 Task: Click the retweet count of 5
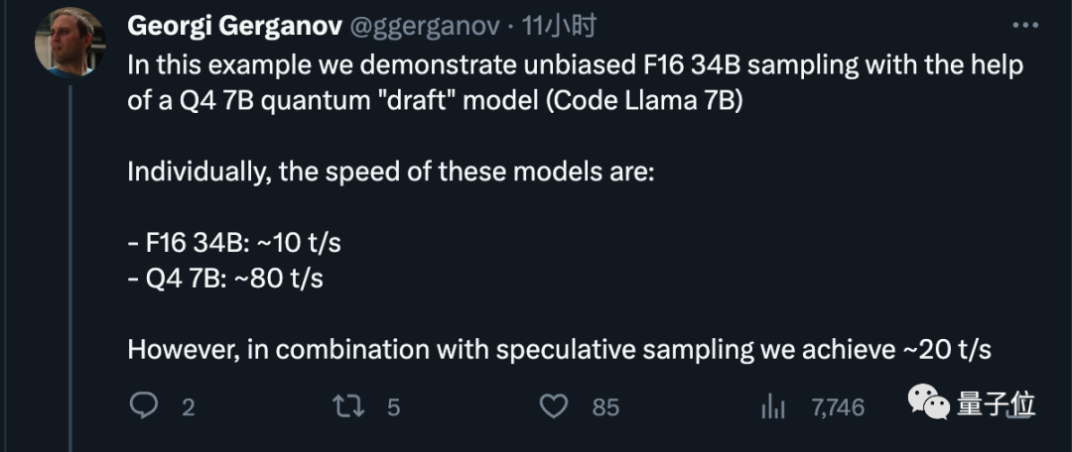coord(393,406)
